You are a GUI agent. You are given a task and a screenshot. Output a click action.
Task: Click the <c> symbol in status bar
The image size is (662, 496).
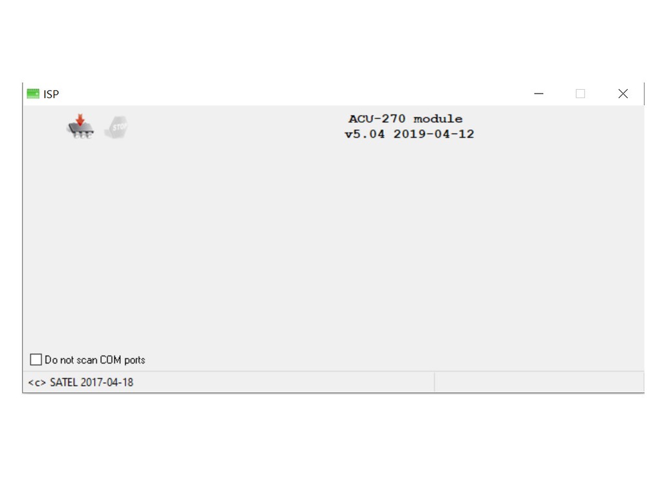37,382
